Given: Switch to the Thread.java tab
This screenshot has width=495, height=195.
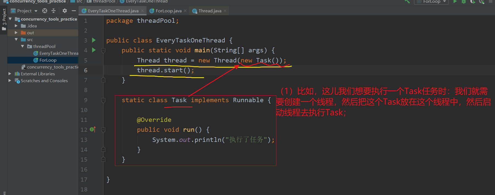Looking at the screenshot, I should coord(210,11).
